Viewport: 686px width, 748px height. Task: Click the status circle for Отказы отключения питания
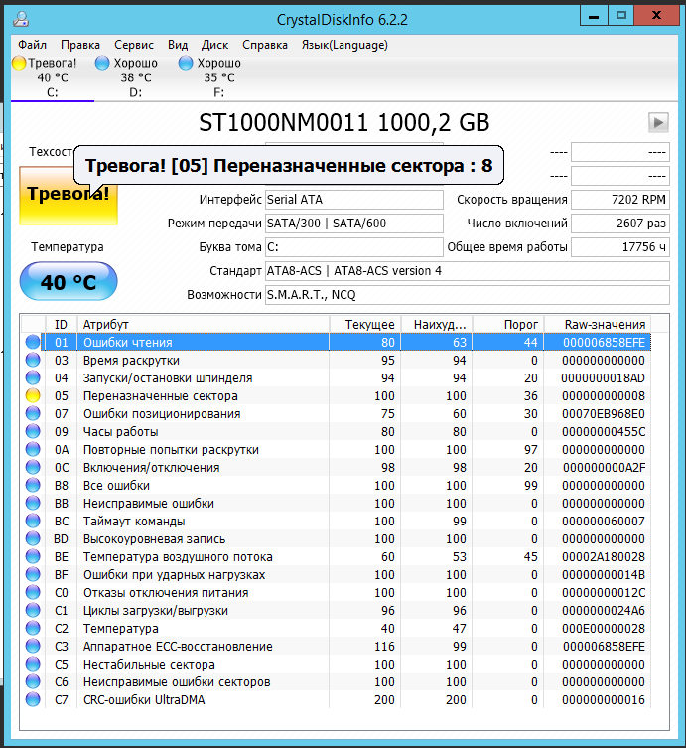point(33,592)
